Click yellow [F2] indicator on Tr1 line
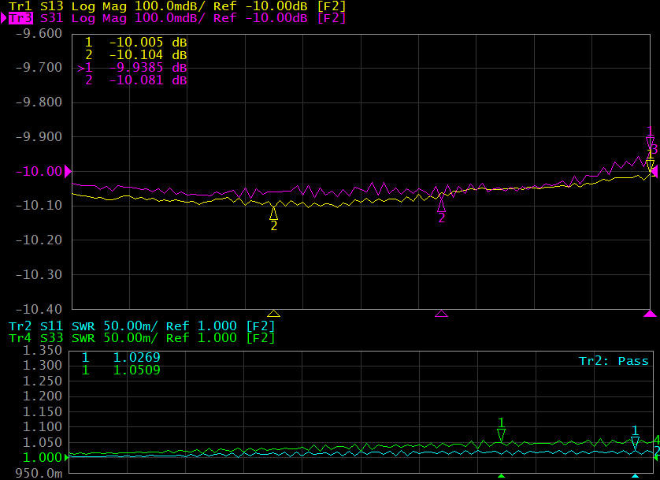The height and width of the screenshot is (480, 660). coord(332,6)
